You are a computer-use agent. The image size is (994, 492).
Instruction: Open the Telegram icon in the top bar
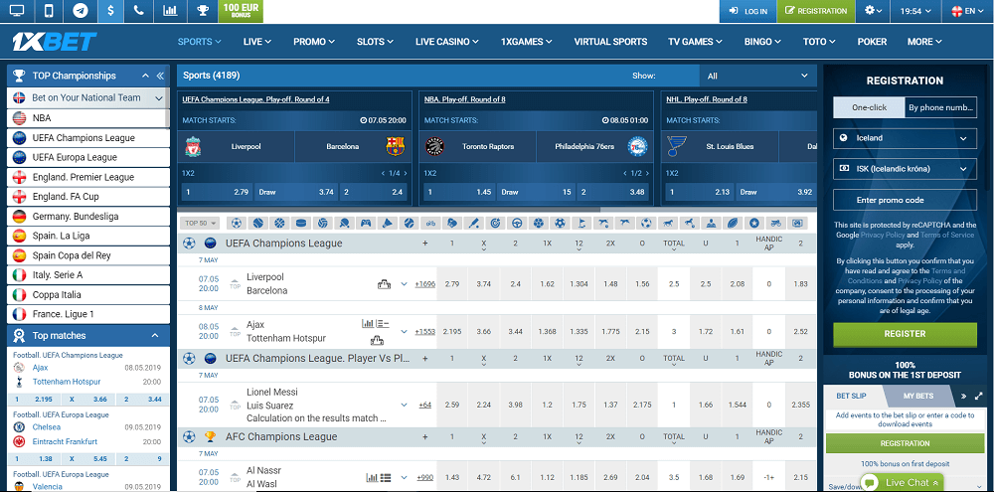click(x=80, y=11)
